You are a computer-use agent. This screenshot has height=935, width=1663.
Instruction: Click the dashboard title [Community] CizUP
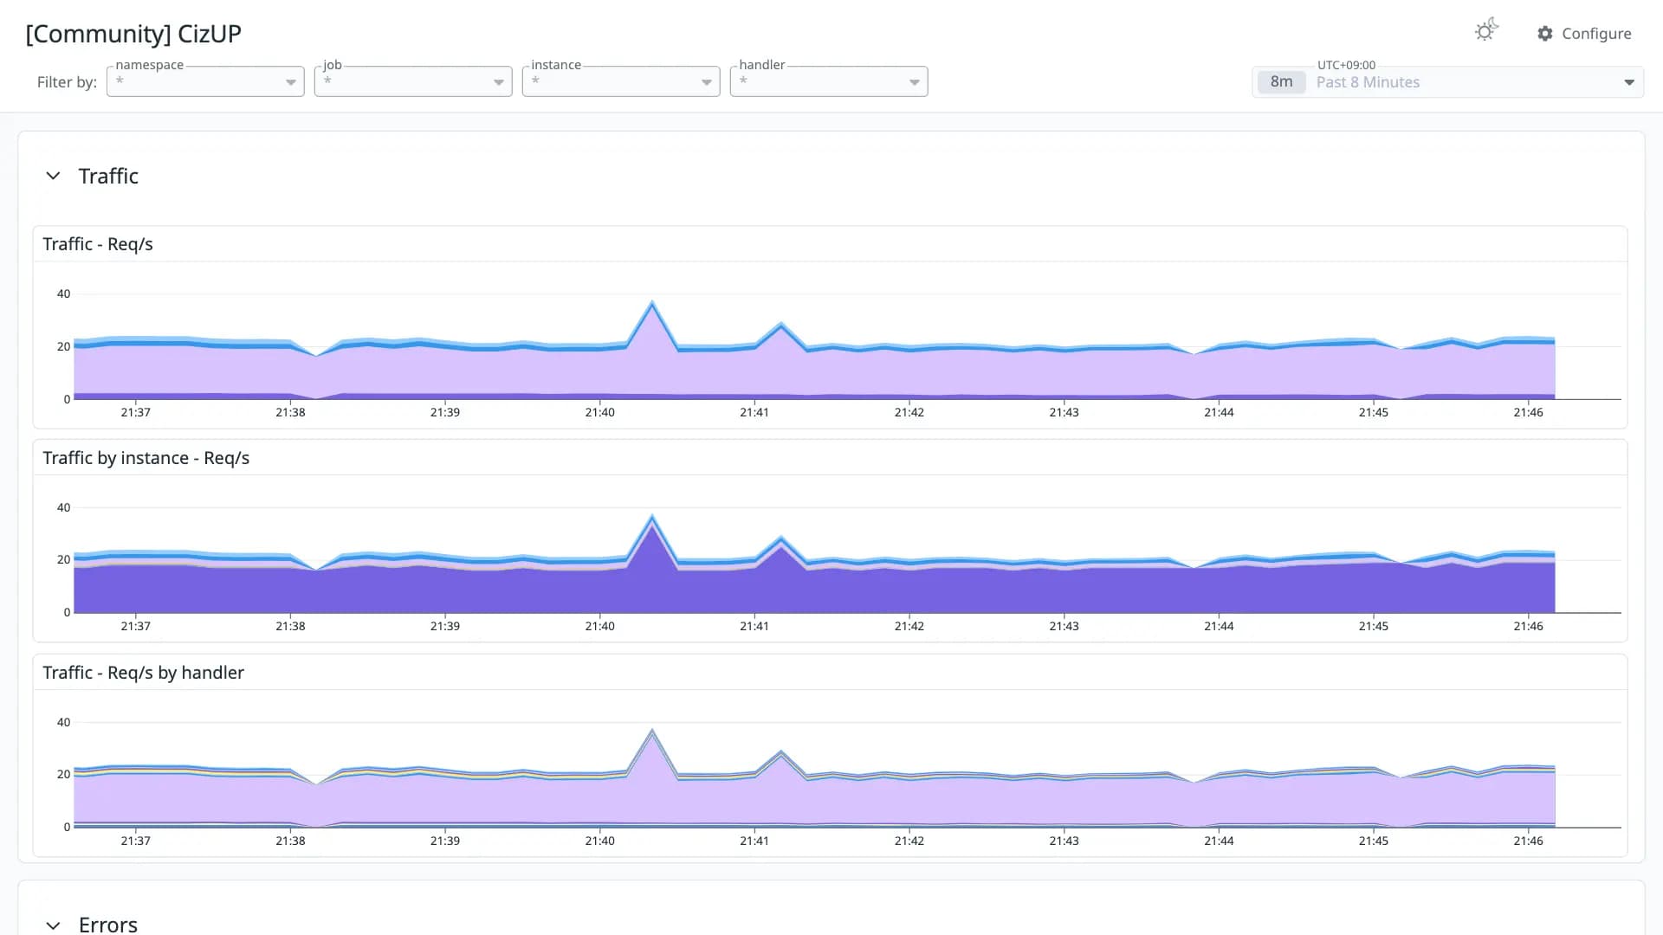[x=133, y=34]
